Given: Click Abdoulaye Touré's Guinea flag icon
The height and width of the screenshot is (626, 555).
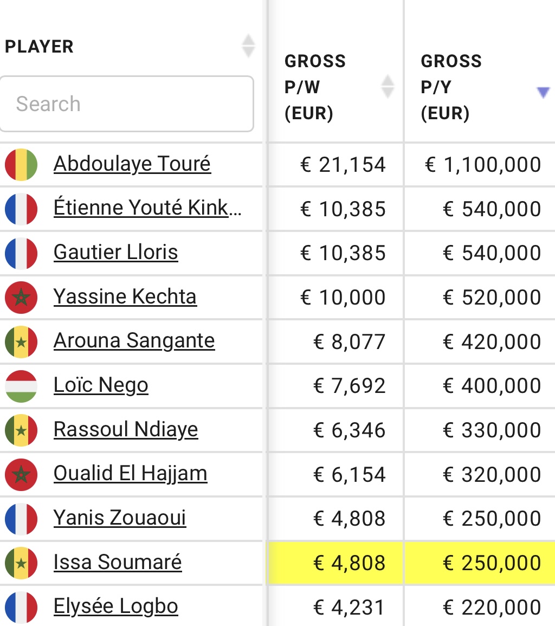Looking at the screenshot, I should pyautogui.click(x=21, y=164).
